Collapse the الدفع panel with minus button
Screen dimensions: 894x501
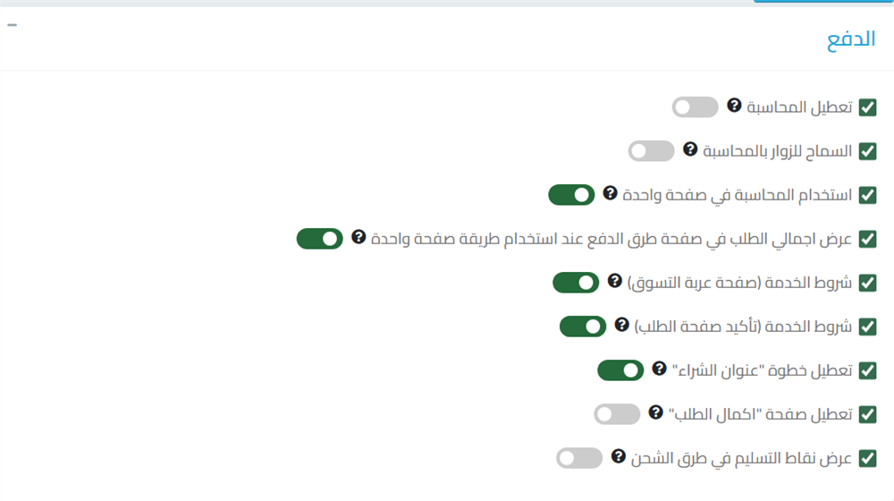pos(12,24)
